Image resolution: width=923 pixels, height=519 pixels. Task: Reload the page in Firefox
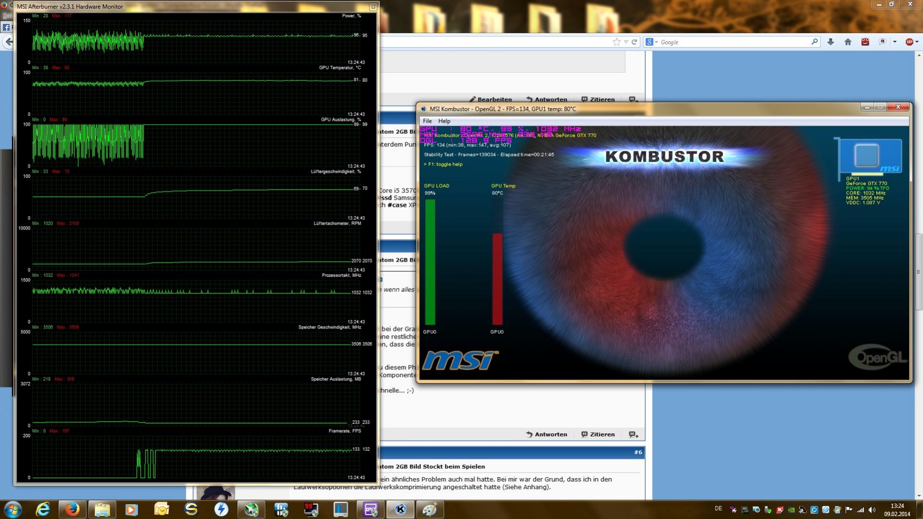(x=634, y=42)
